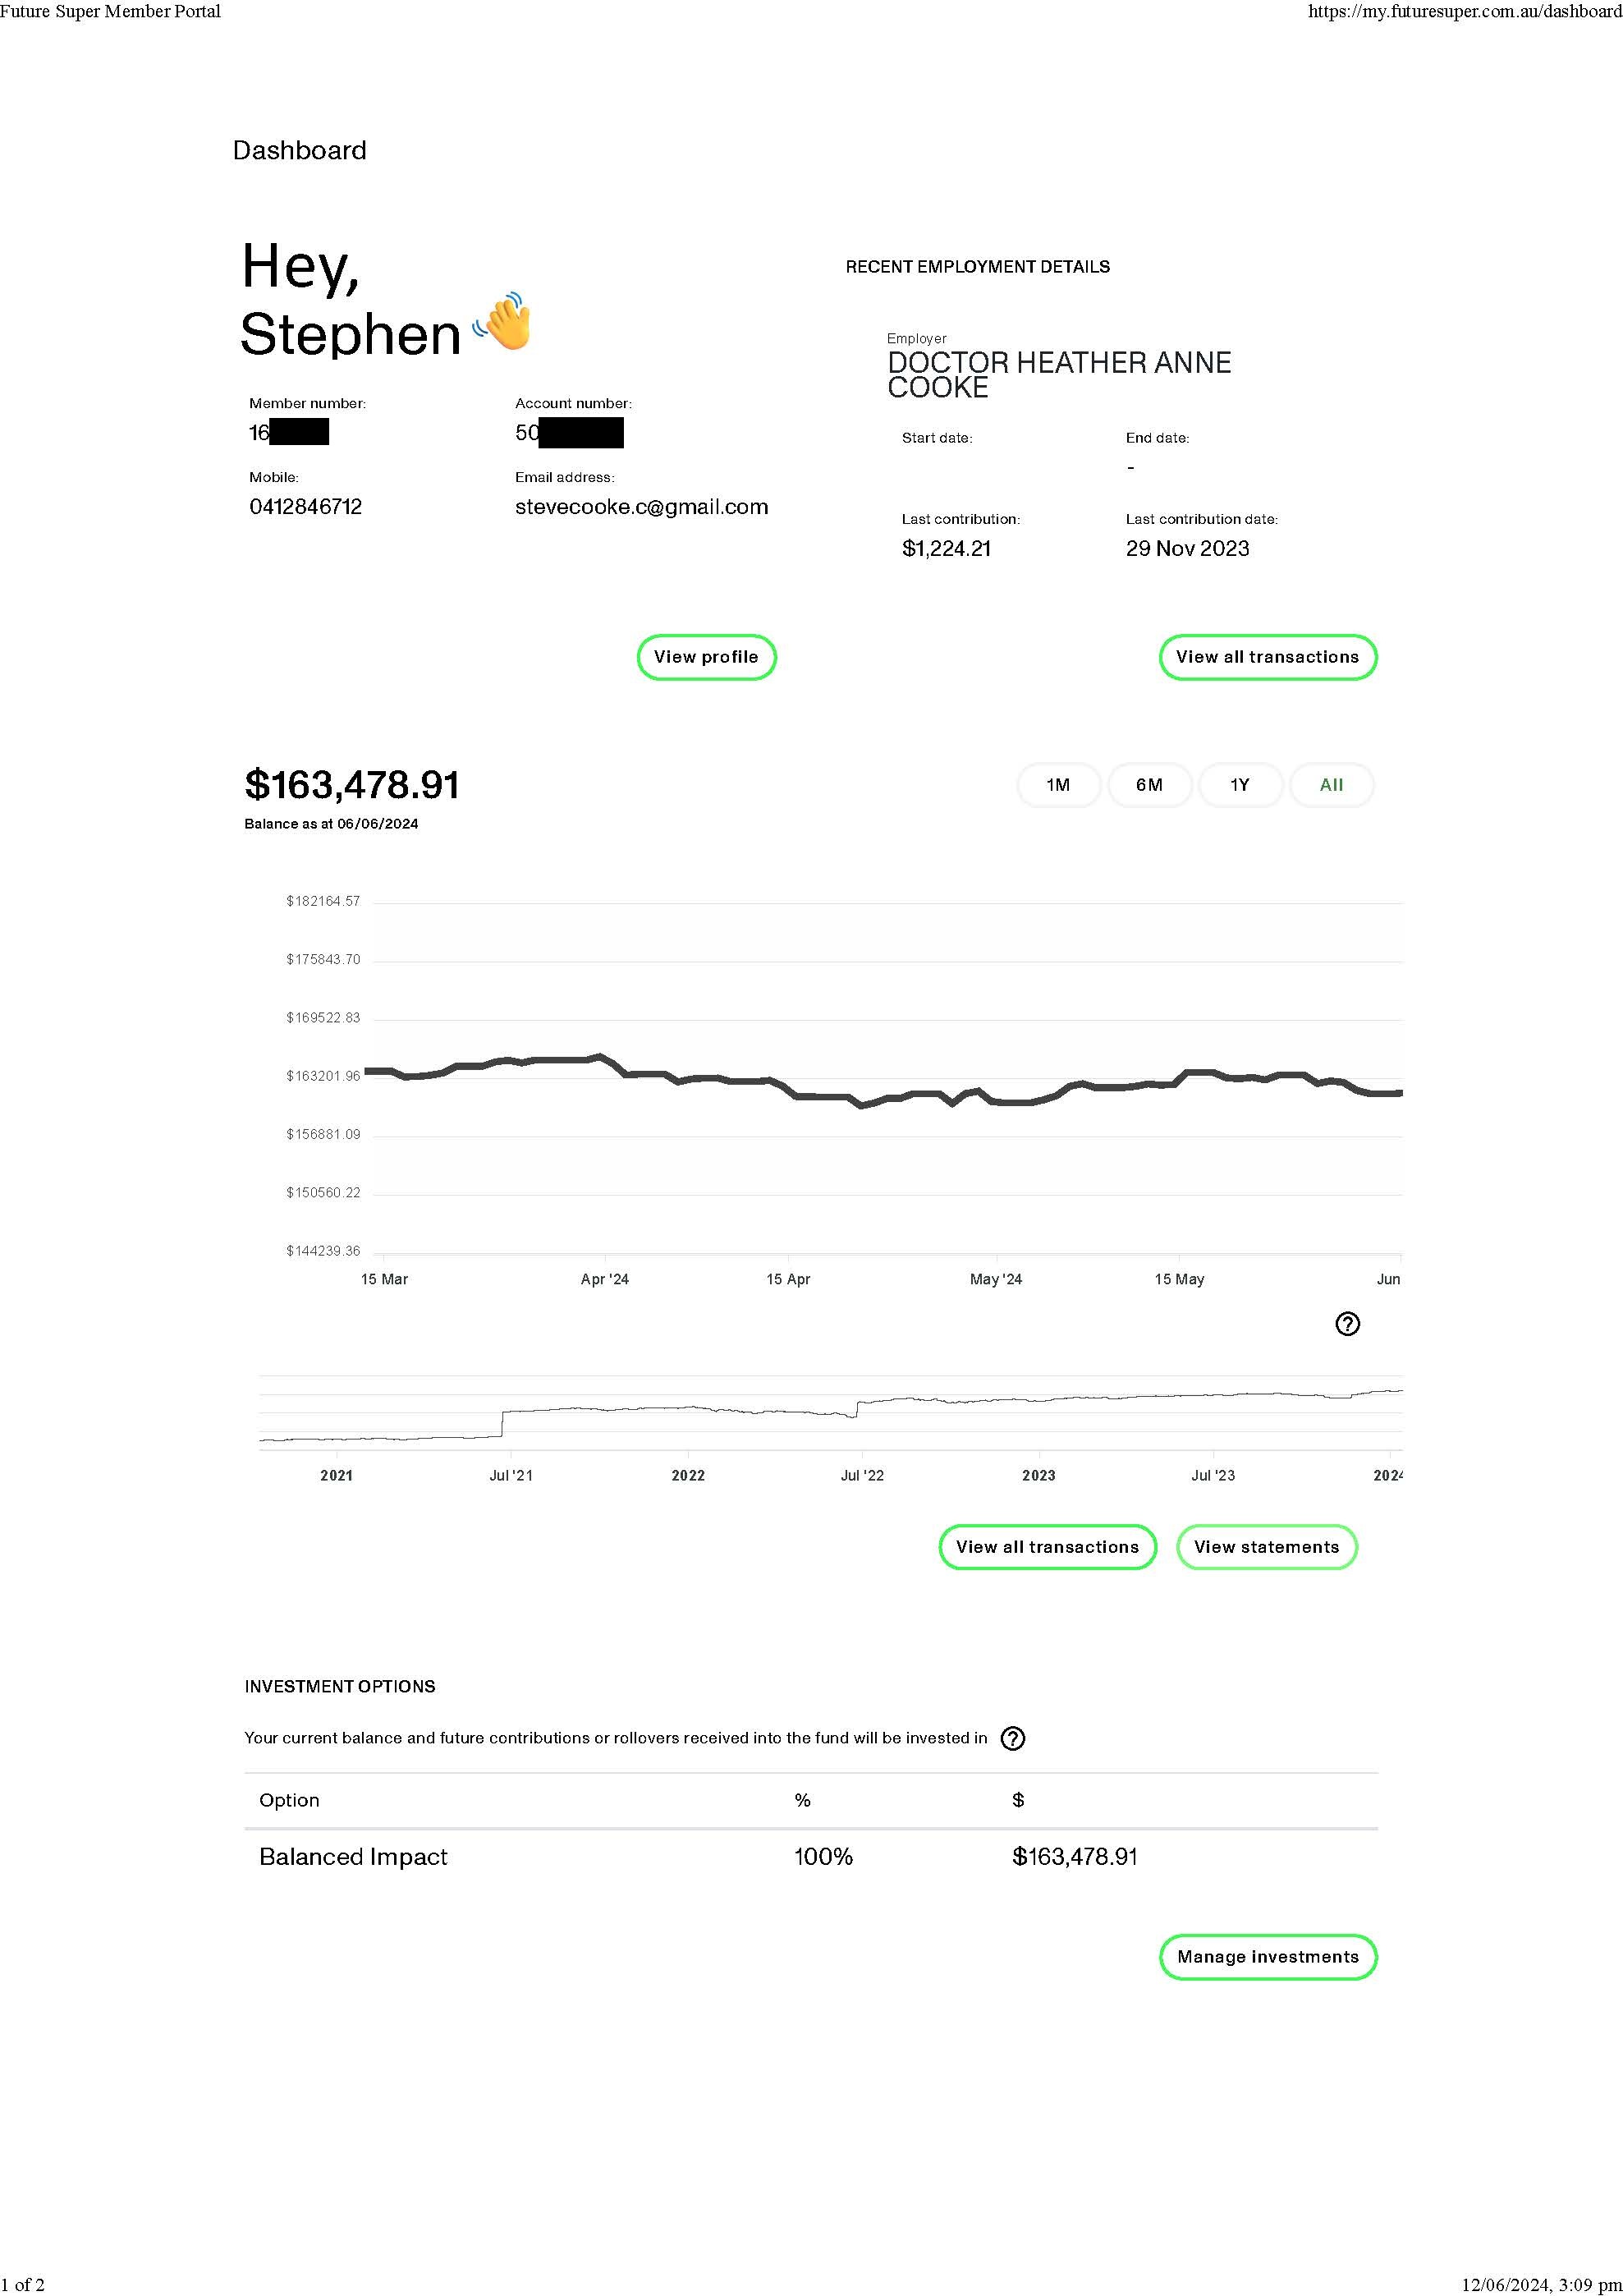Click the investment options help icon
This screenshot has width=1623, height=2296.
(x=1012, y=1738)
